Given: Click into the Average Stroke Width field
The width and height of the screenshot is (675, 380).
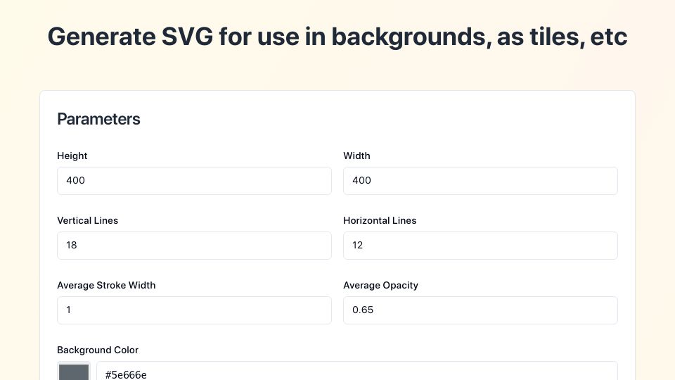Looking at the screenshot, I should (x=194, y=310).
